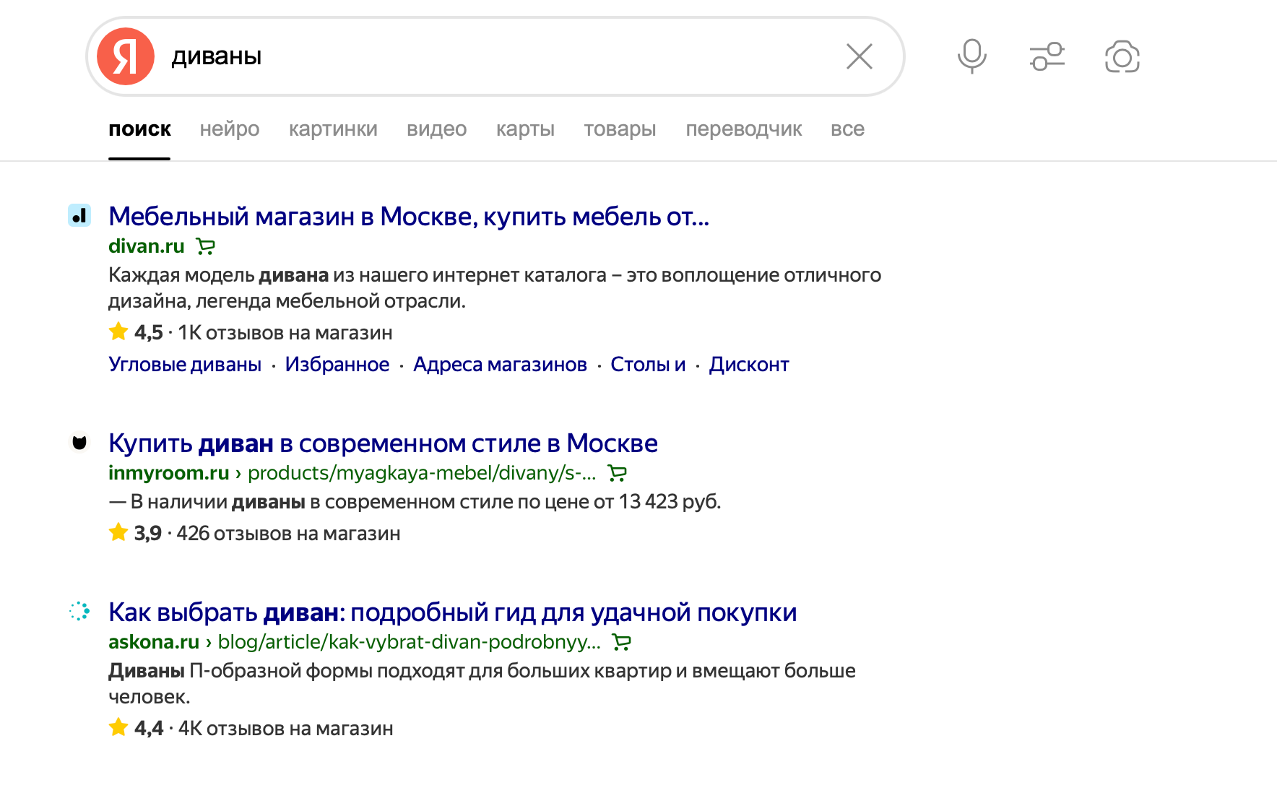Click the divan.ru favicon
This screenshot has width=1277, height=793.
[x=79, y=215]
